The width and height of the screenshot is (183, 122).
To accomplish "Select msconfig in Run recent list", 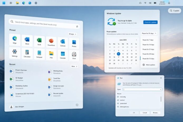I will [121, 97].
